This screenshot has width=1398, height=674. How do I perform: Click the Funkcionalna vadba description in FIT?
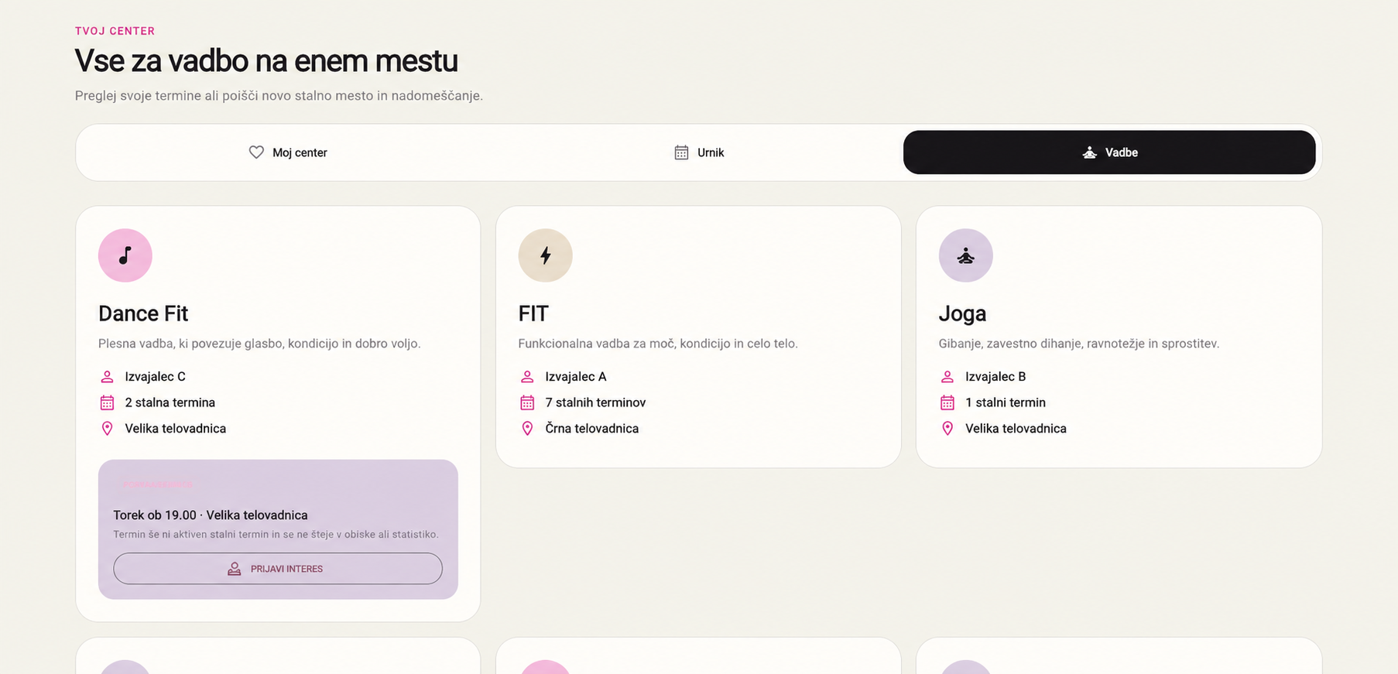point(658,344)
